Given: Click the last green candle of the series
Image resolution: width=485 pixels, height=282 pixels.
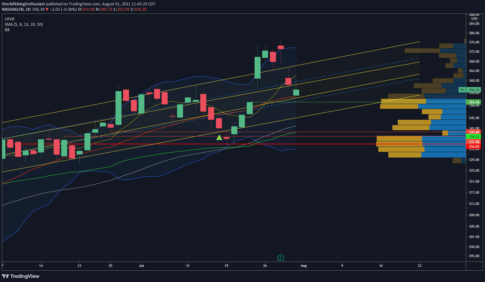Looking at the screenshot, I should [x=296, y=92].
